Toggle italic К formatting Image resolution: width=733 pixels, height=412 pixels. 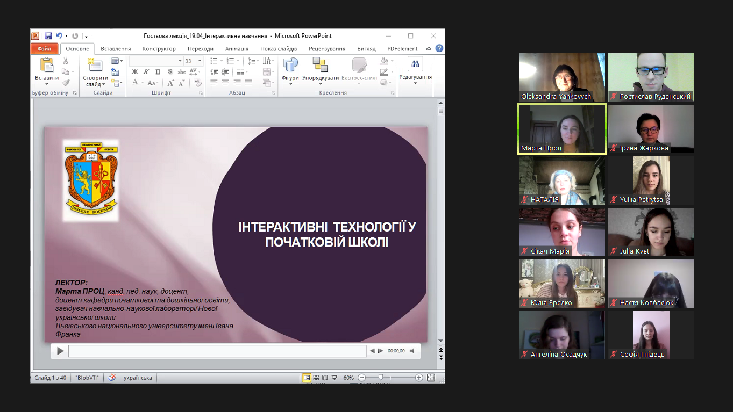tap(146, 72)
